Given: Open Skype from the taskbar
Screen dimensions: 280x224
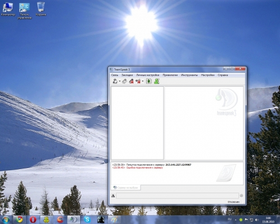Looking at the screenshot, I should pyautogui.click(x=87, y=220).
